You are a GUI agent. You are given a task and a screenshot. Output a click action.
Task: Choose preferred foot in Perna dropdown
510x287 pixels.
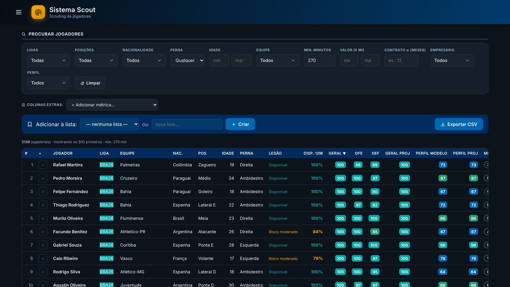[187, 60]
